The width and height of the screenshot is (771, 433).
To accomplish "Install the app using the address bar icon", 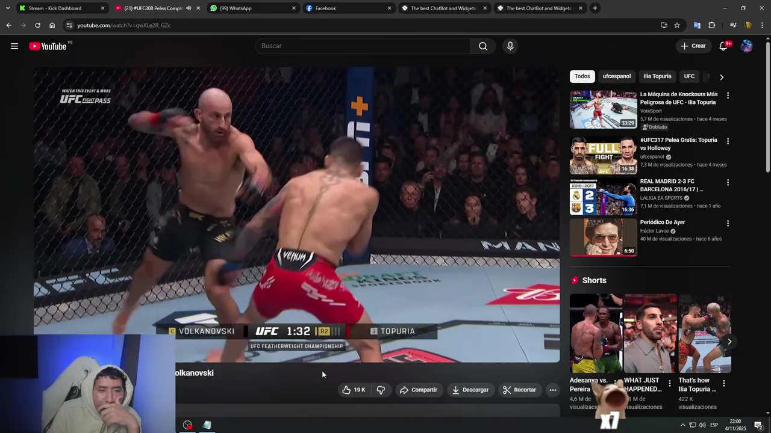I will pos(664,25).
